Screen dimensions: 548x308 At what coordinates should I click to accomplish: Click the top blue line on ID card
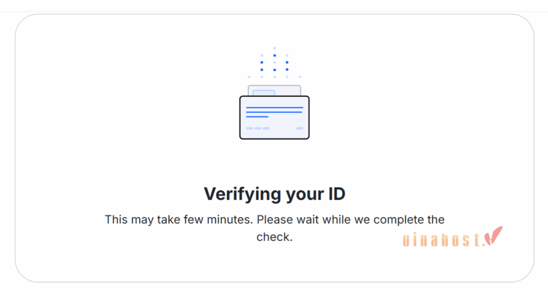(274, 107)
